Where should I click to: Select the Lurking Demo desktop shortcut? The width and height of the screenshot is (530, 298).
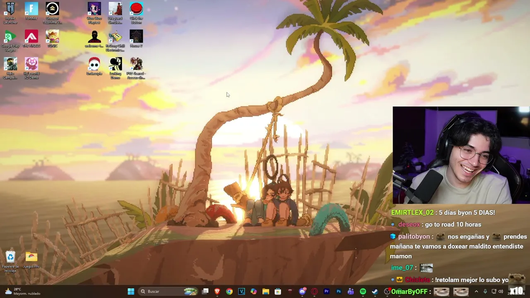[x=115, y=68]
